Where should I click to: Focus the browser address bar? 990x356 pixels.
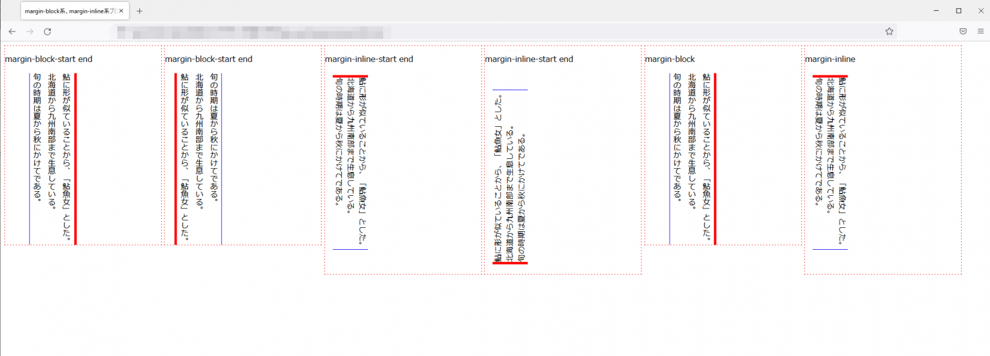coord(451,32)
